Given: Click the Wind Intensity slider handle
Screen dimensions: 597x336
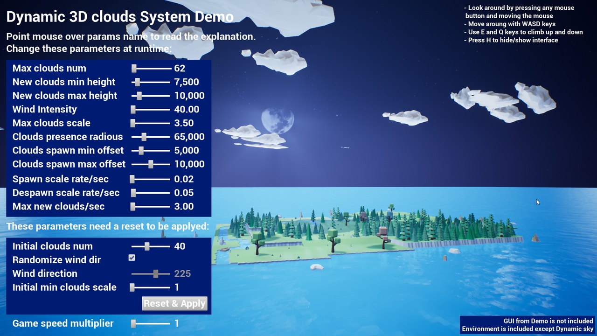Looking at the screenshot, I should click(x=133, y=110).
